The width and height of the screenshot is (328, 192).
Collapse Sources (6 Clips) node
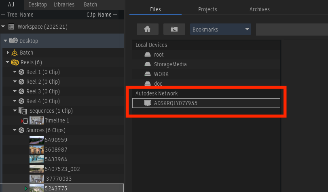click(x=15, y=130)
